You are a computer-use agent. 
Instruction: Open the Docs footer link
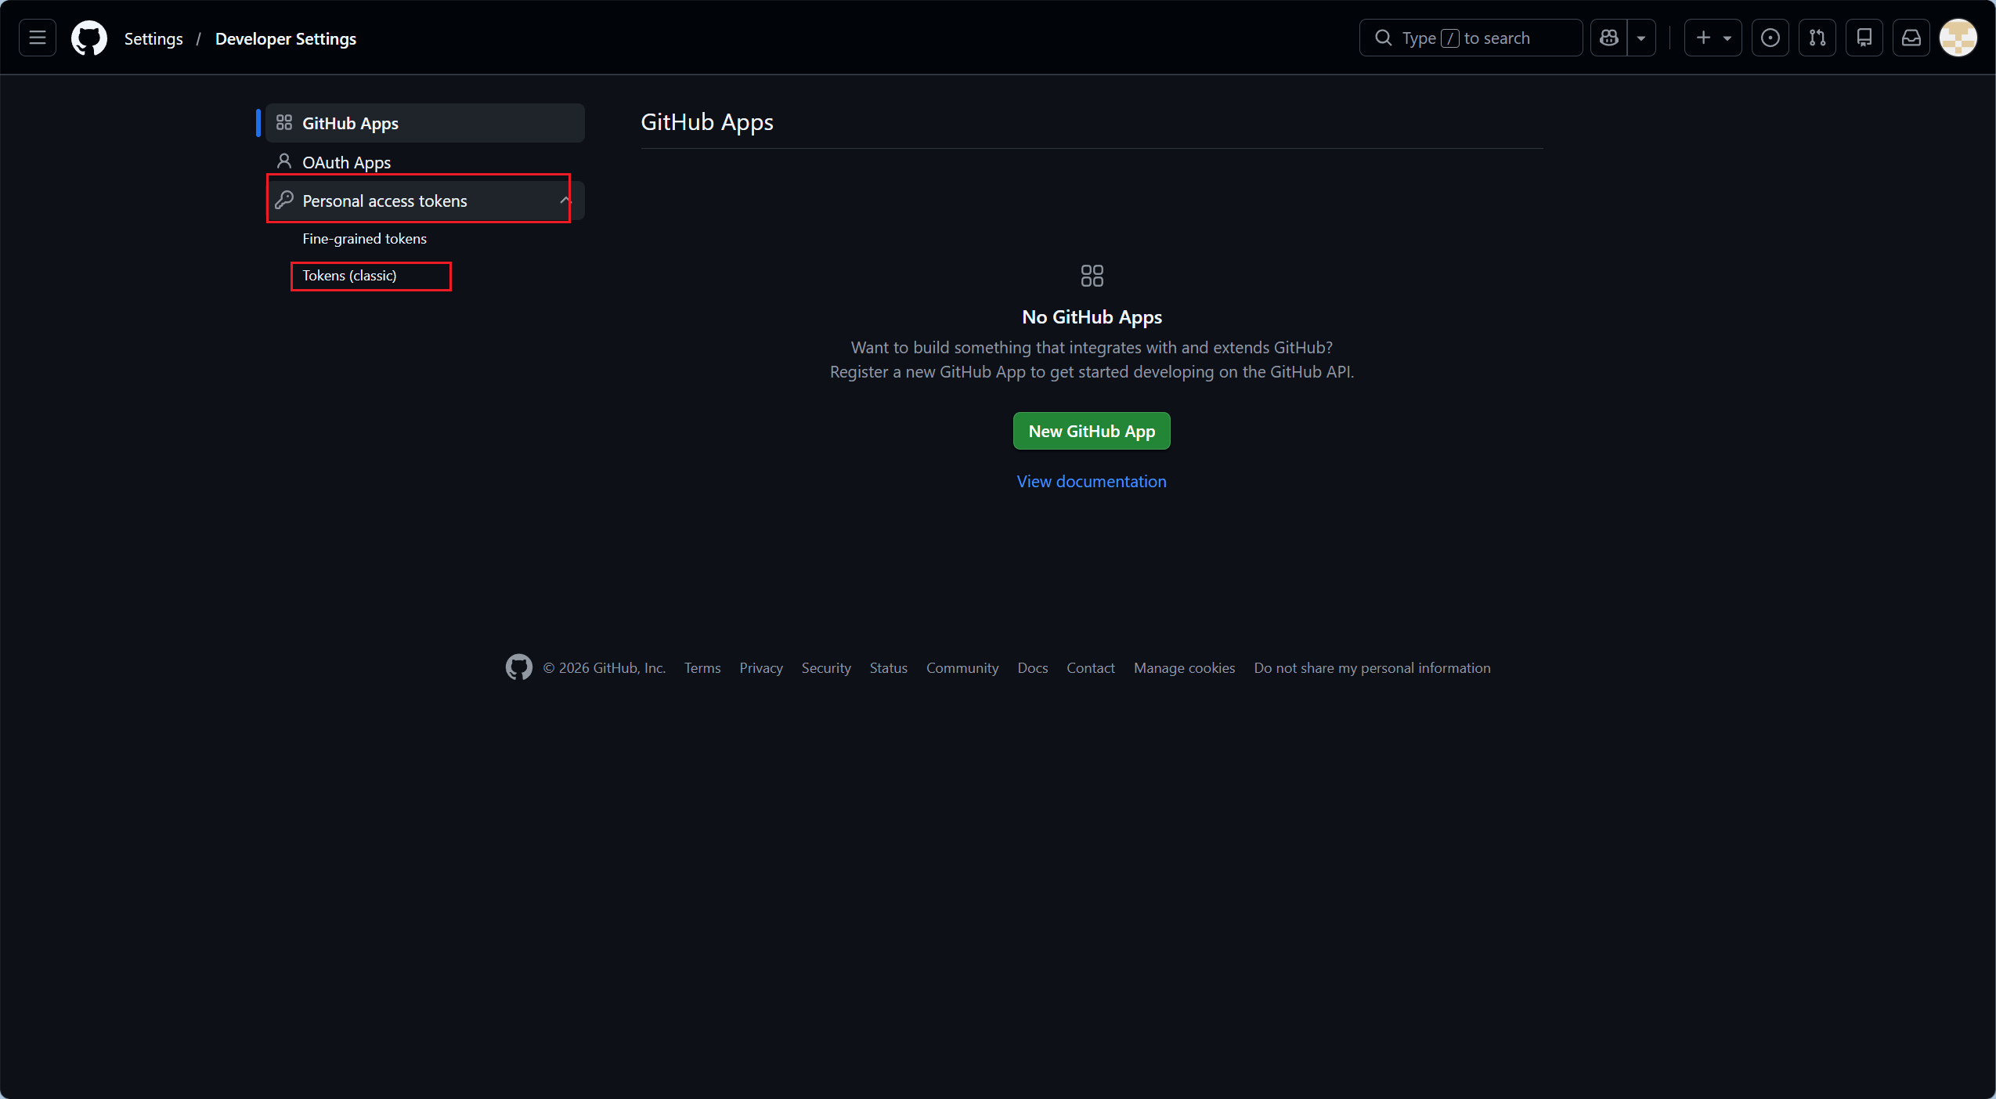coord(1033,668)
